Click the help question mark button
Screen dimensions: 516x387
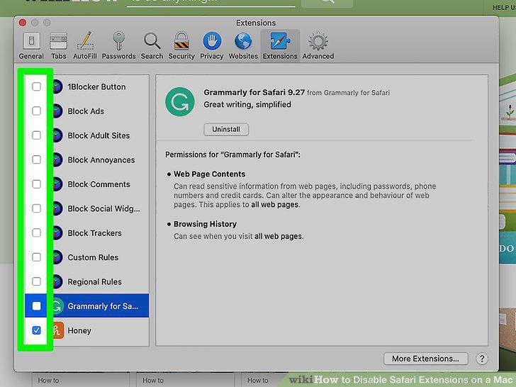tap(482, 359)
